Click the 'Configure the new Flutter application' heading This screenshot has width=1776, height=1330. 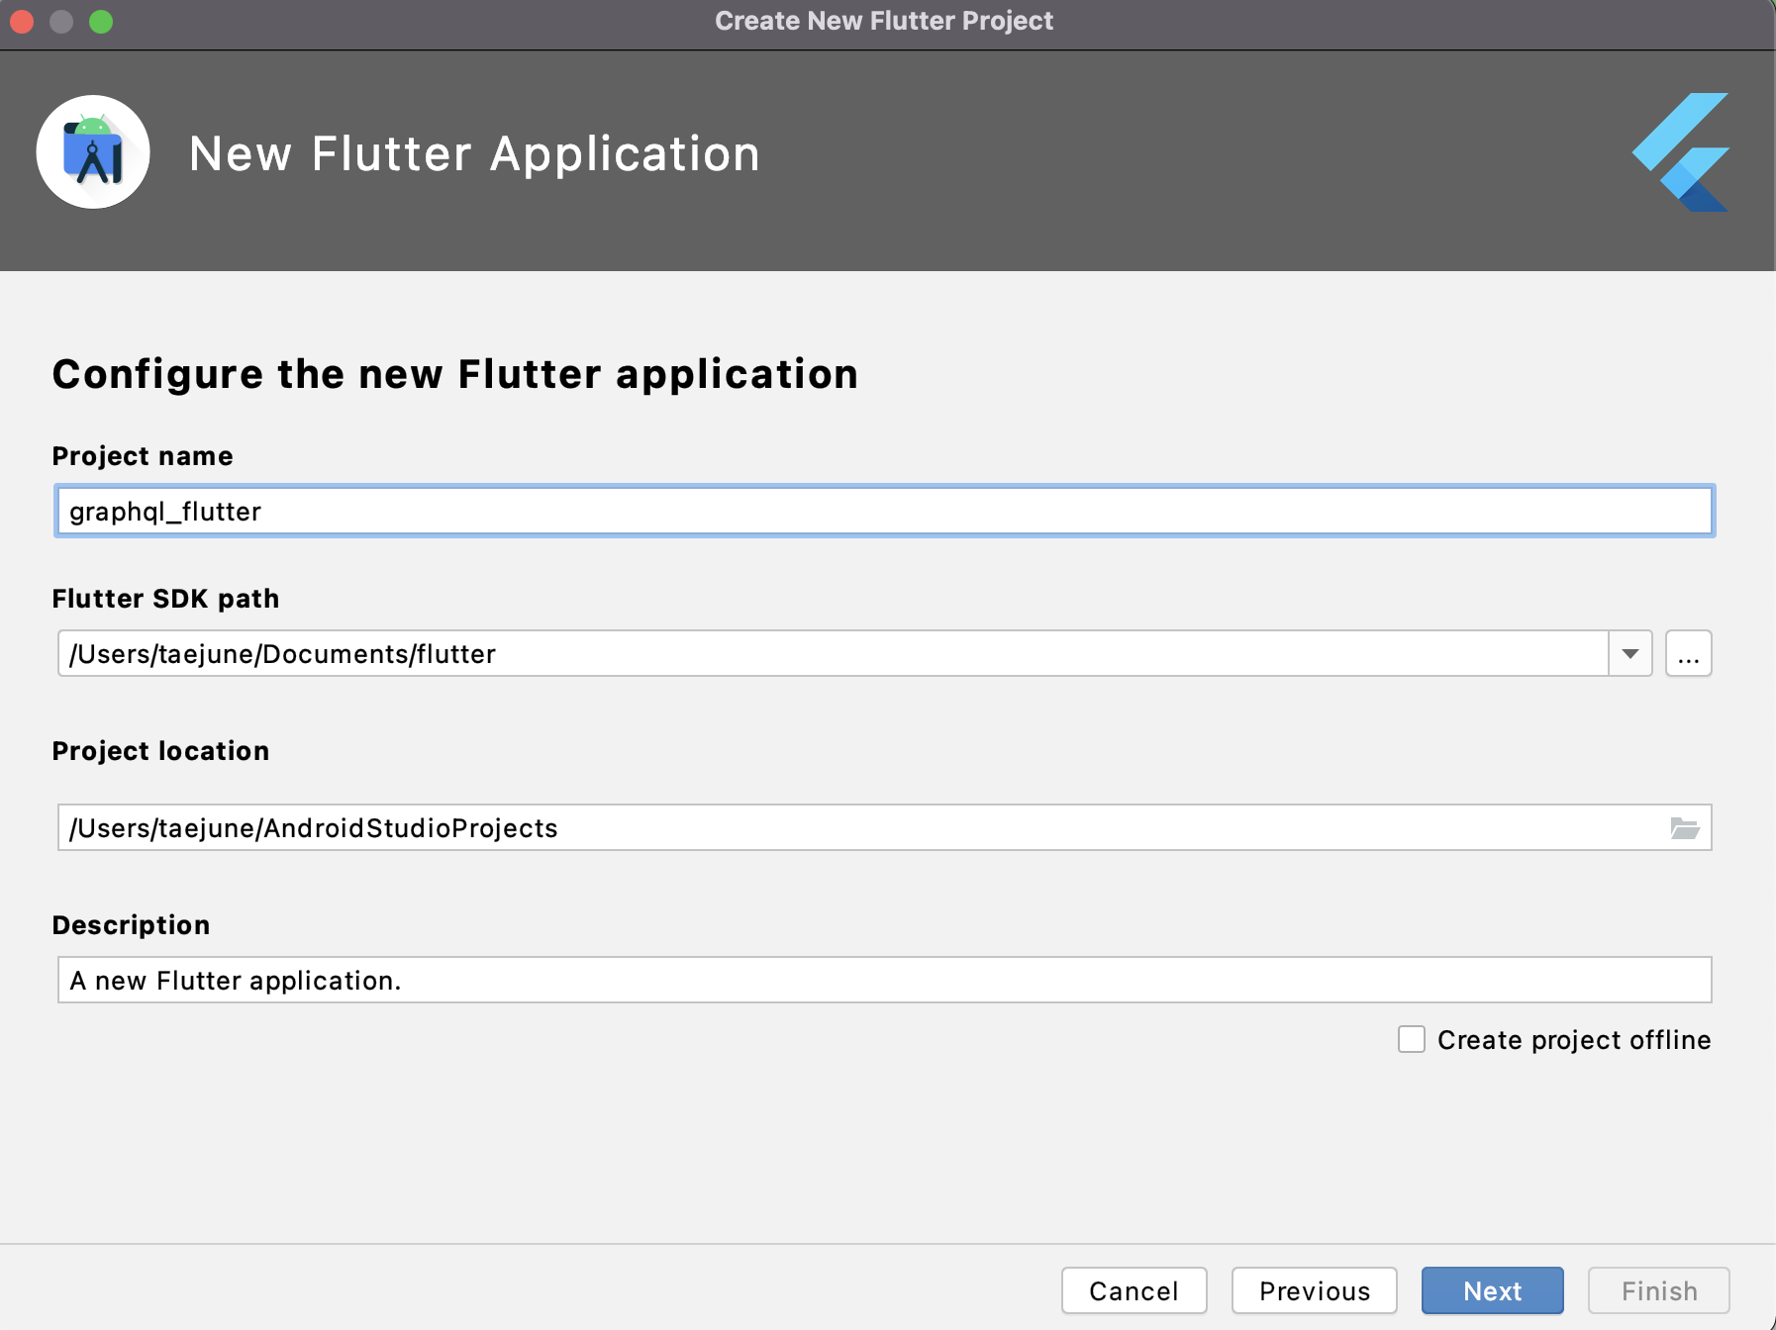tap(455, 374)
